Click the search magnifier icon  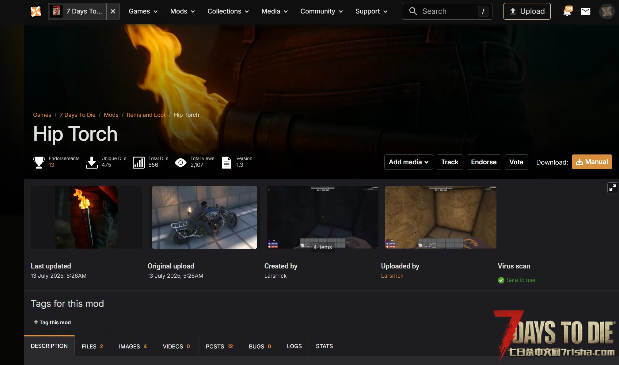click(x=413, y=11)
